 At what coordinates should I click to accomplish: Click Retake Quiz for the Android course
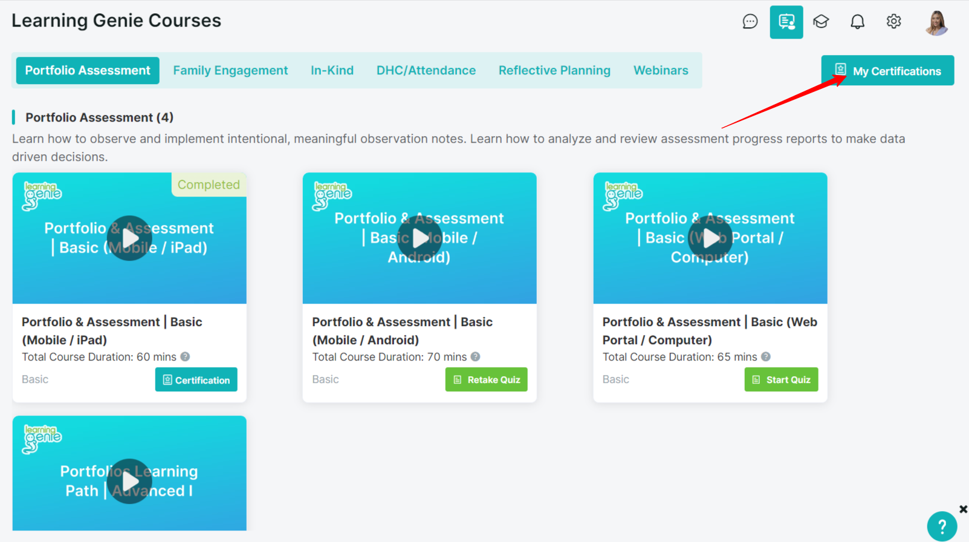coord(486,380)
